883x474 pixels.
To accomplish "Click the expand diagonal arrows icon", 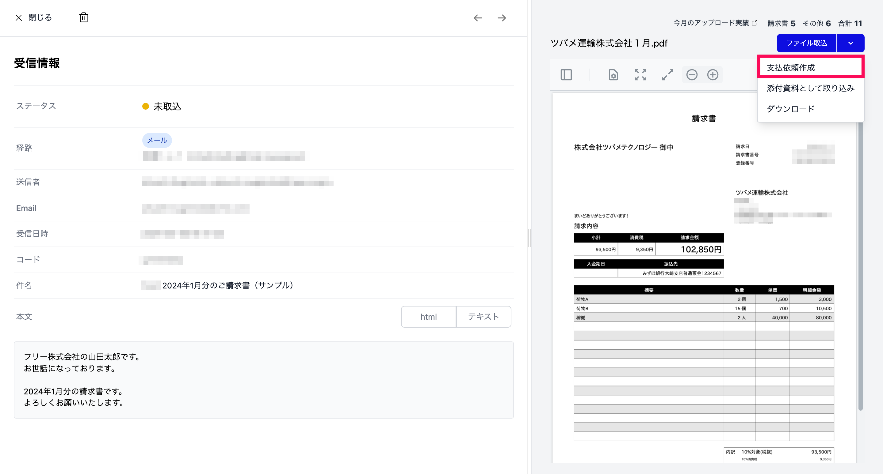I will click(x=667, y=75).
